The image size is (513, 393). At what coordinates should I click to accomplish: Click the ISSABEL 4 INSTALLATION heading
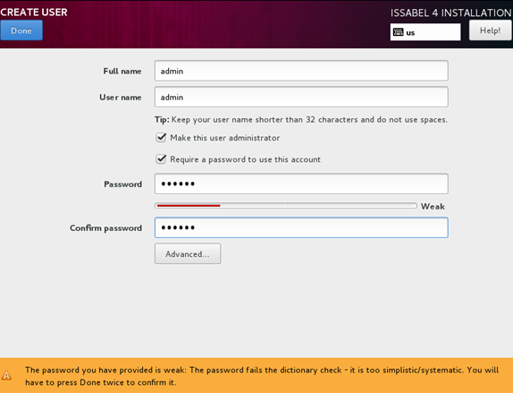(x=450, y=13)
